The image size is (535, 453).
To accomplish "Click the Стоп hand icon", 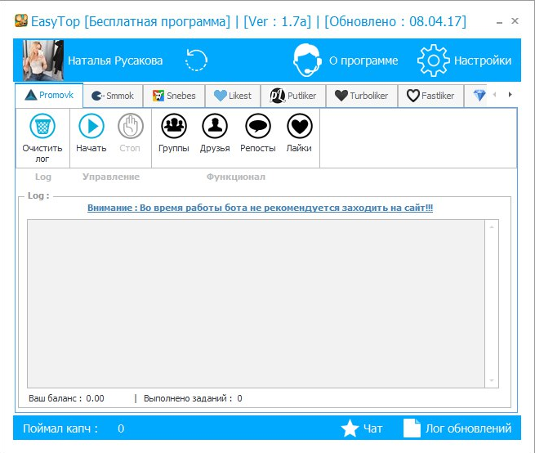I will pyautogui.click(x=130, y=126).
